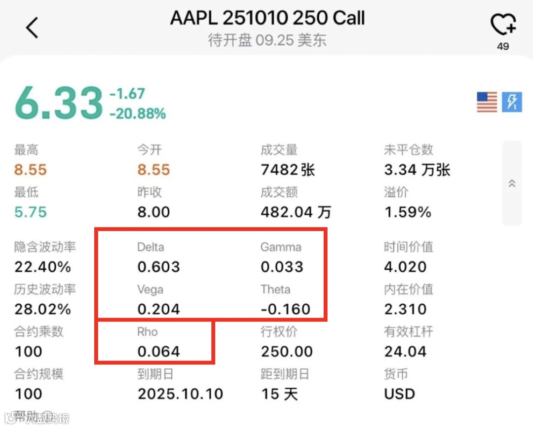Tap the 到期日 value 2025.10.10

(x=181, y=394)
